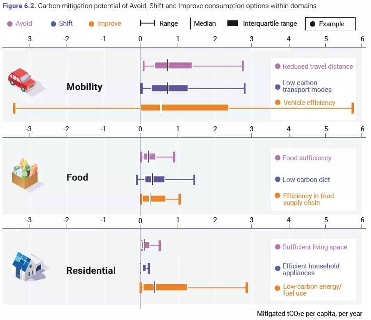Image resolution: width=371 pixels, height=320 pixels.
Task: Click the Median legend label
Action: point(205,24)
